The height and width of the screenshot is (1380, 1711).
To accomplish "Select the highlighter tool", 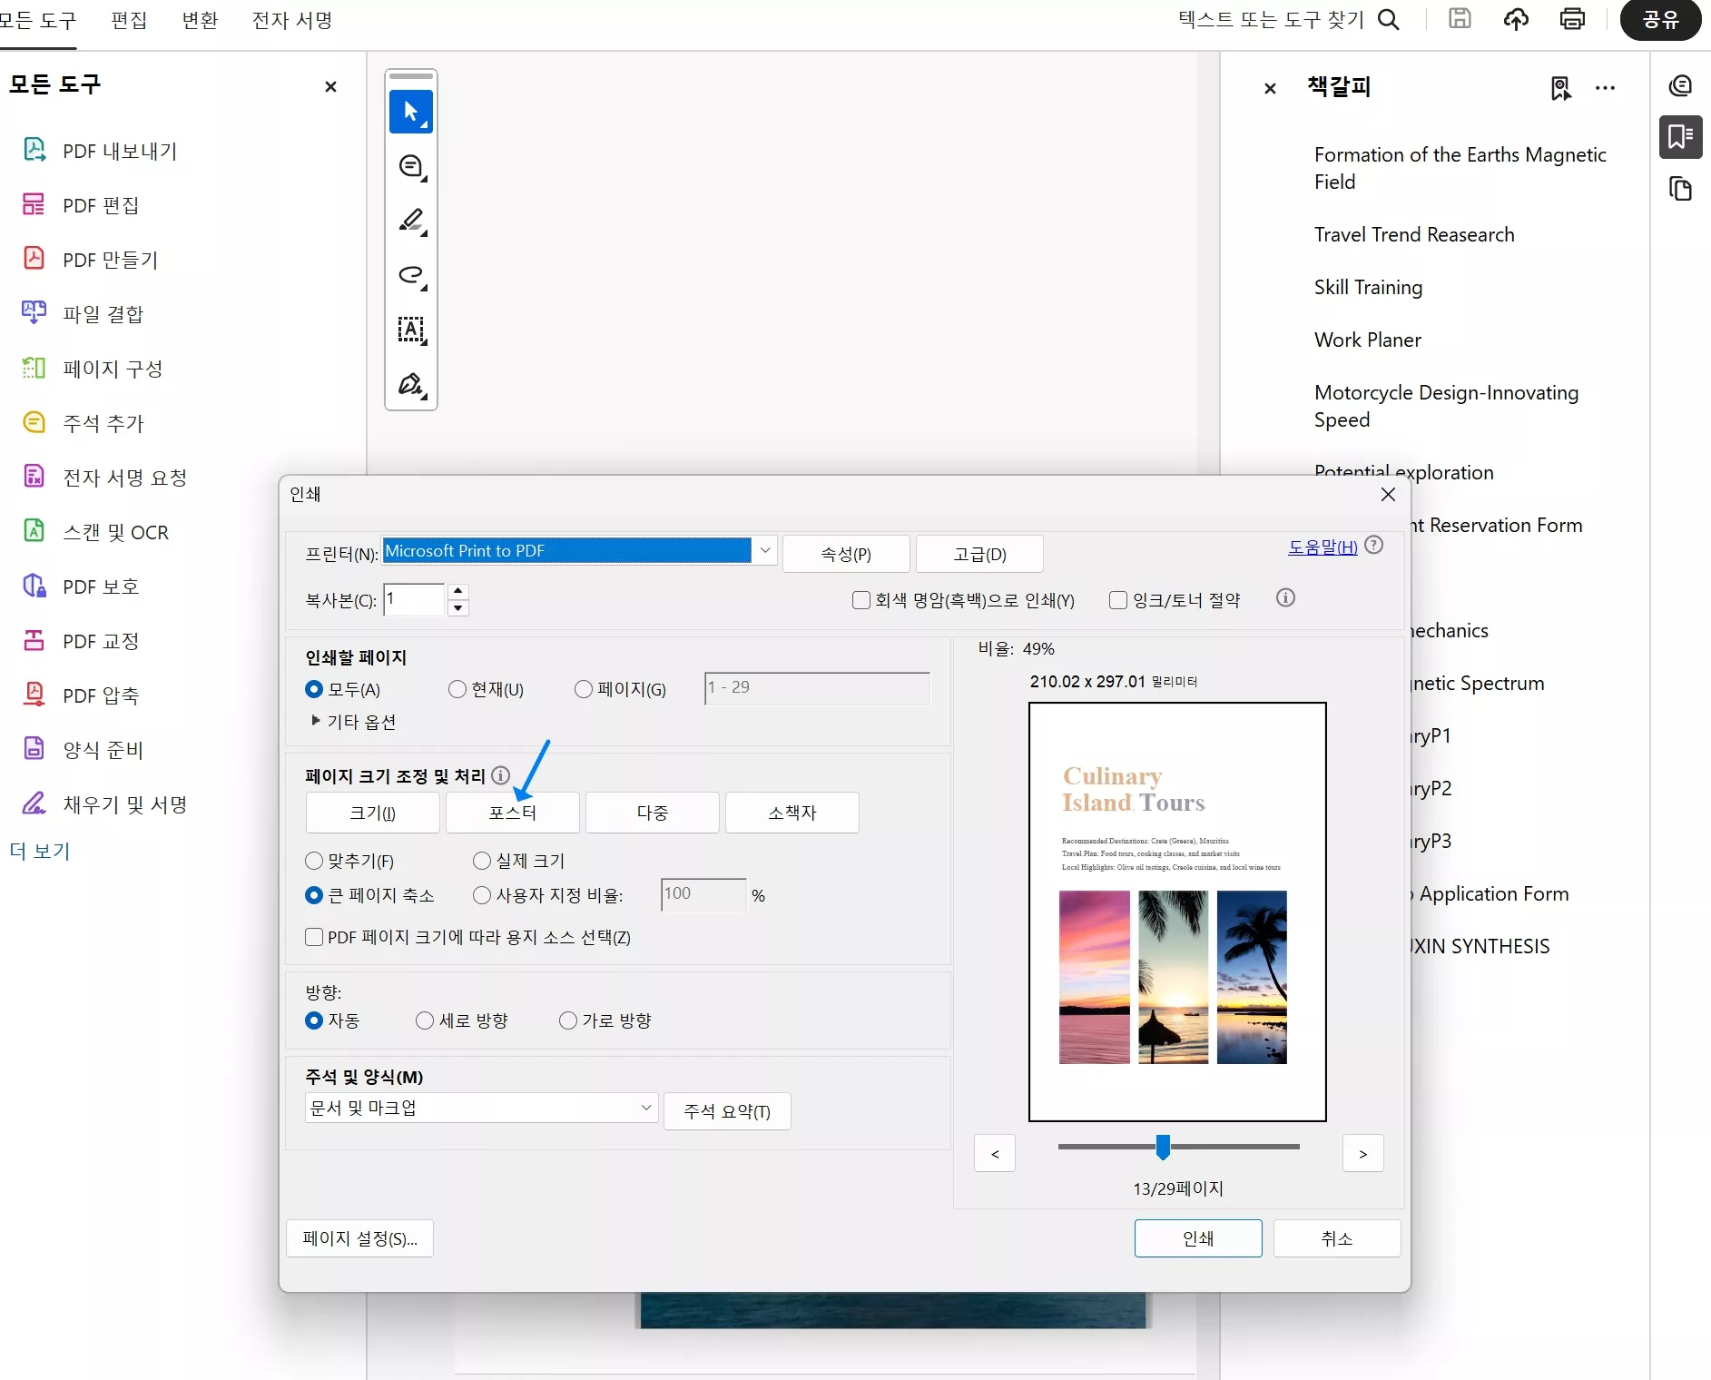I will coord(411,221).
